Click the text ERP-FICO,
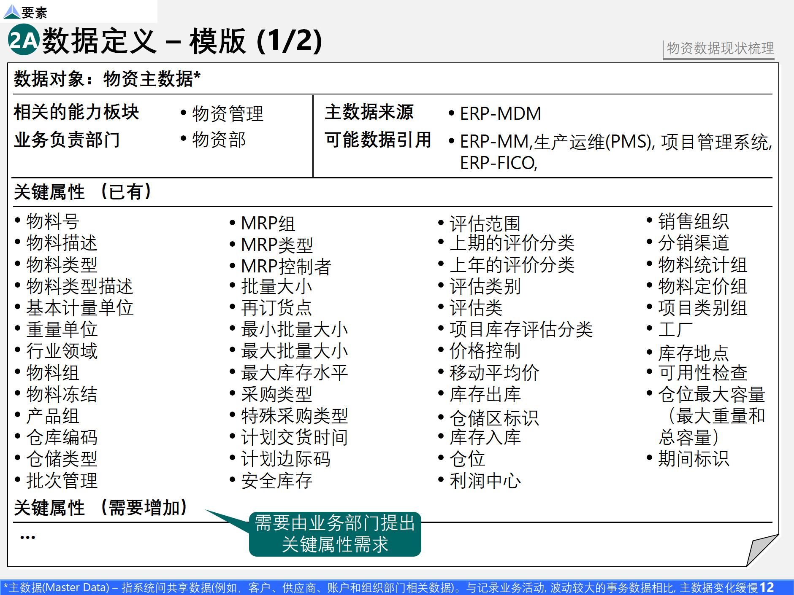794x595 pixels. [x=499, y=163]
